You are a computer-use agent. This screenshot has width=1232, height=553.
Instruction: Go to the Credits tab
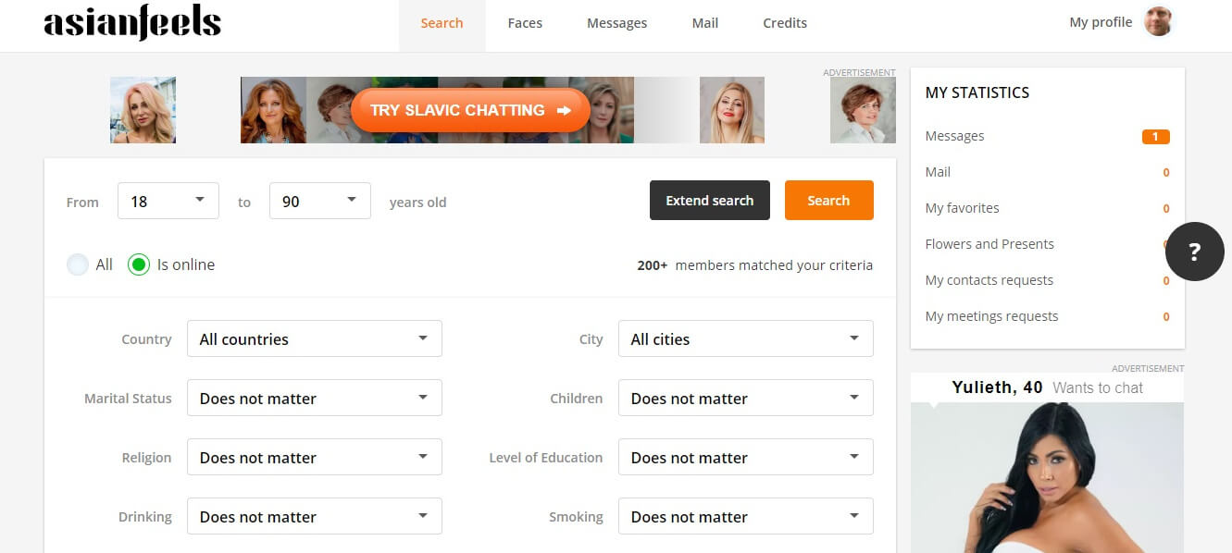pos(785,23)
